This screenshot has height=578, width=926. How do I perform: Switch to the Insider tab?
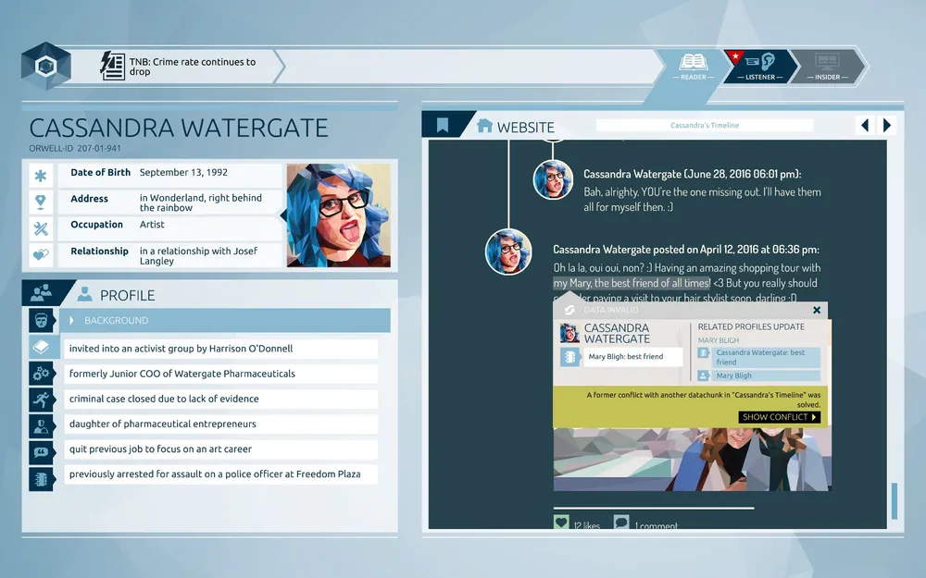tap(827, 66)
